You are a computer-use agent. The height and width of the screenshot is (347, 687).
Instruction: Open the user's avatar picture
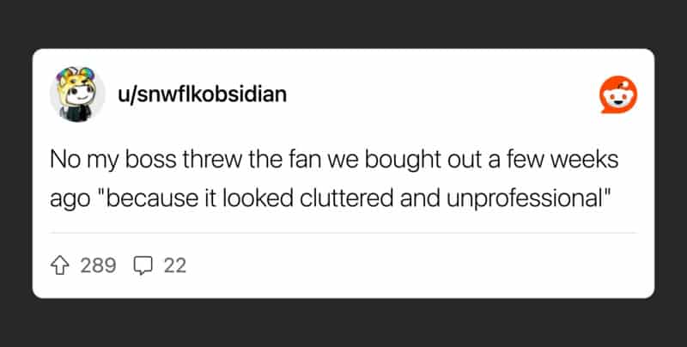77,94
